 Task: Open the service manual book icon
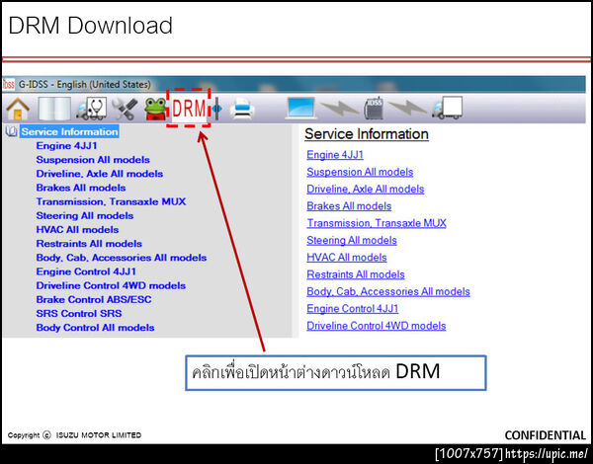tap(54, 109)
